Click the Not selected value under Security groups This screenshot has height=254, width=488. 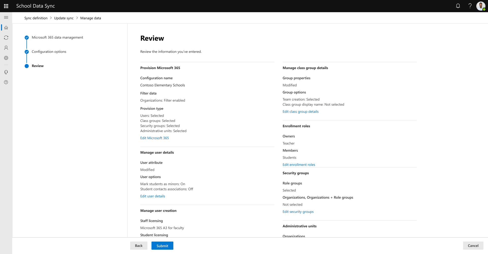click(x=293, y=204)
